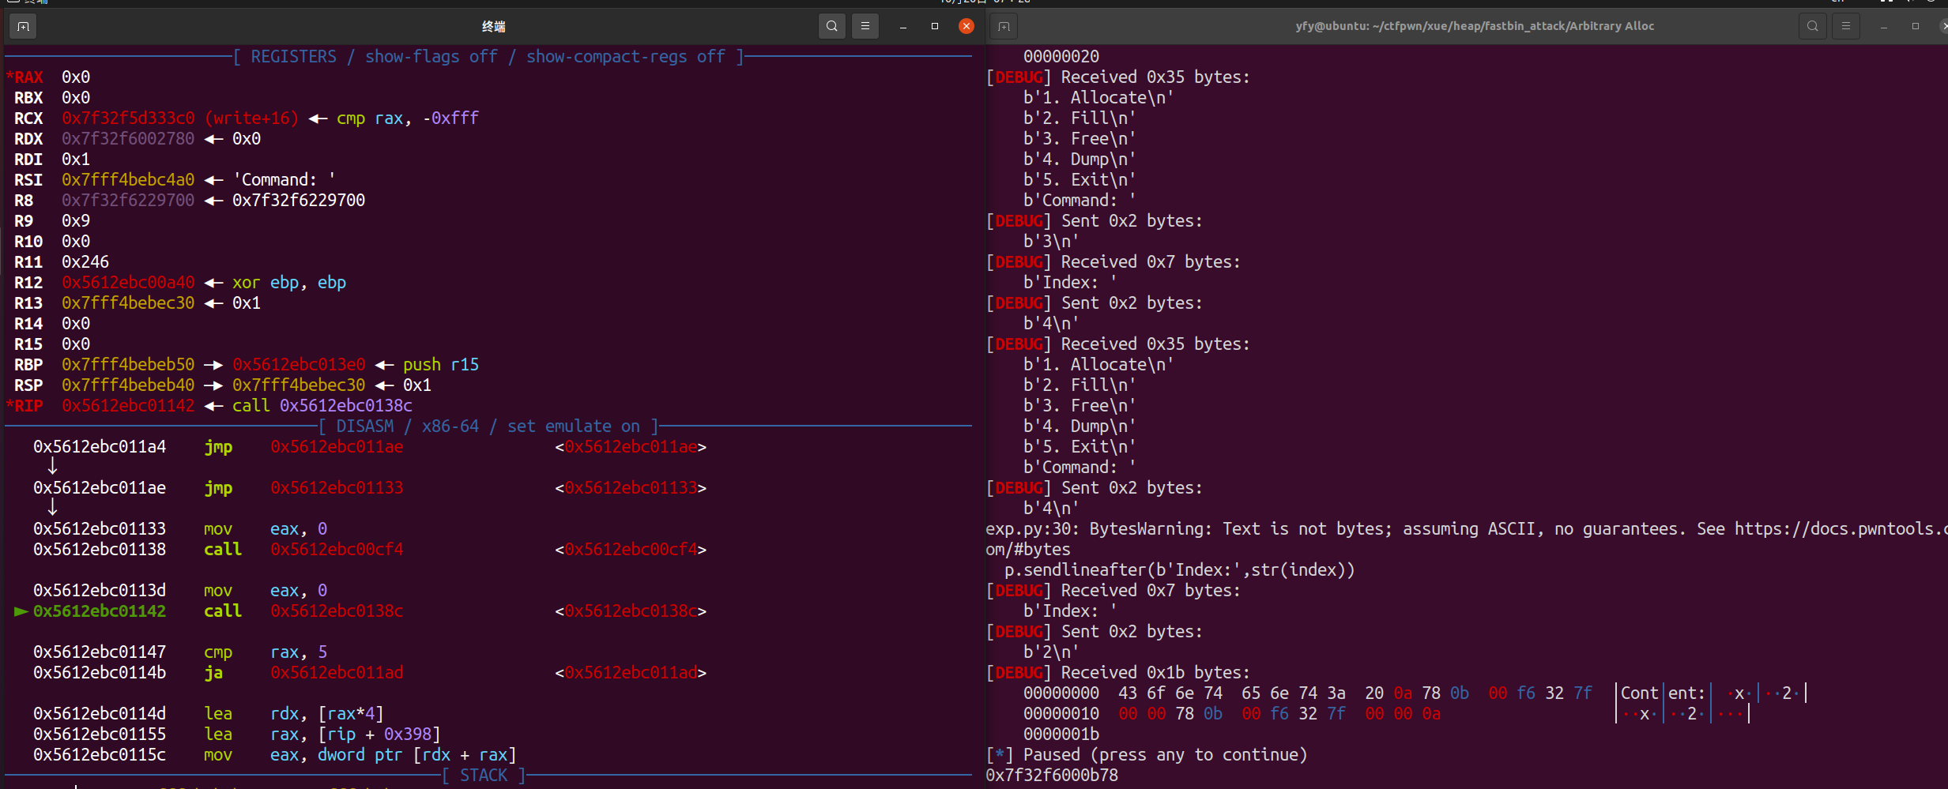The height and width of the screenshot is (789, 1948).
Task: Click the R13 value 0x7fff4bebec30
Action: 128,303
